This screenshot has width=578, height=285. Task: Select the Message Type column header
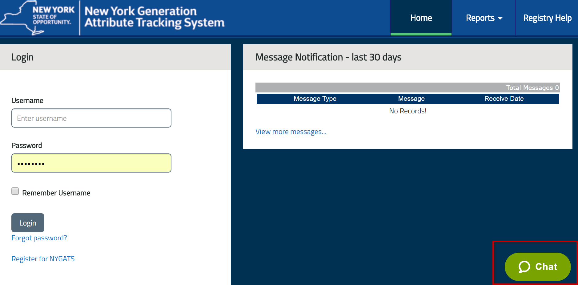pyautogui.click(x=315, y=99)
